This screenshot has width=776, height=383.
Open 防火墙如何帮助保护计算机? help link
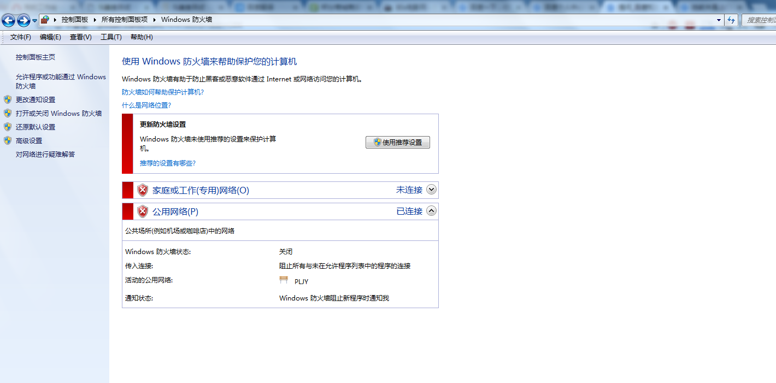(163, 92)
